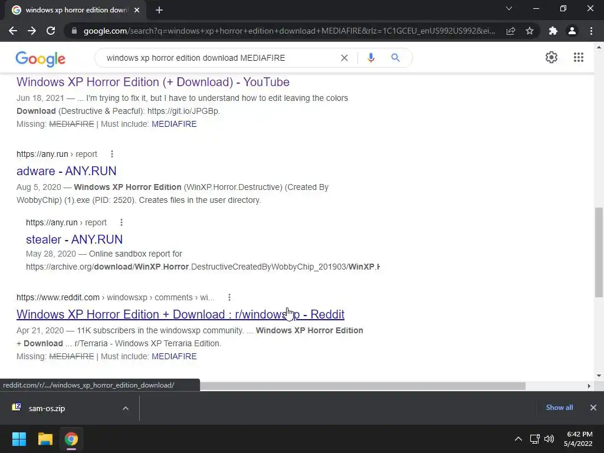The image size is (604, 453).
Task: Go forward in browser history
Action: coord(32,31)
